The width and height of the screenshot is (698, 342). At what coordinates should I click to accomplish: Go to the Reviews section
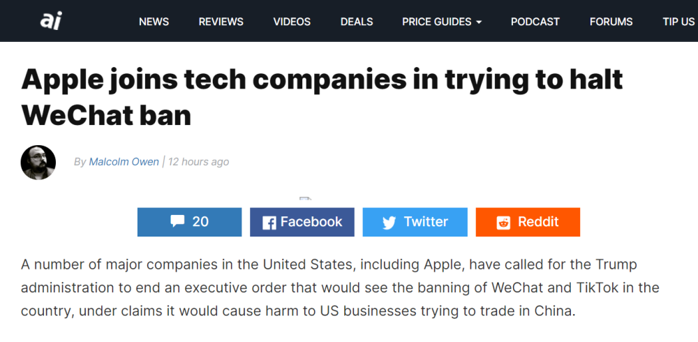pos(221,22)
